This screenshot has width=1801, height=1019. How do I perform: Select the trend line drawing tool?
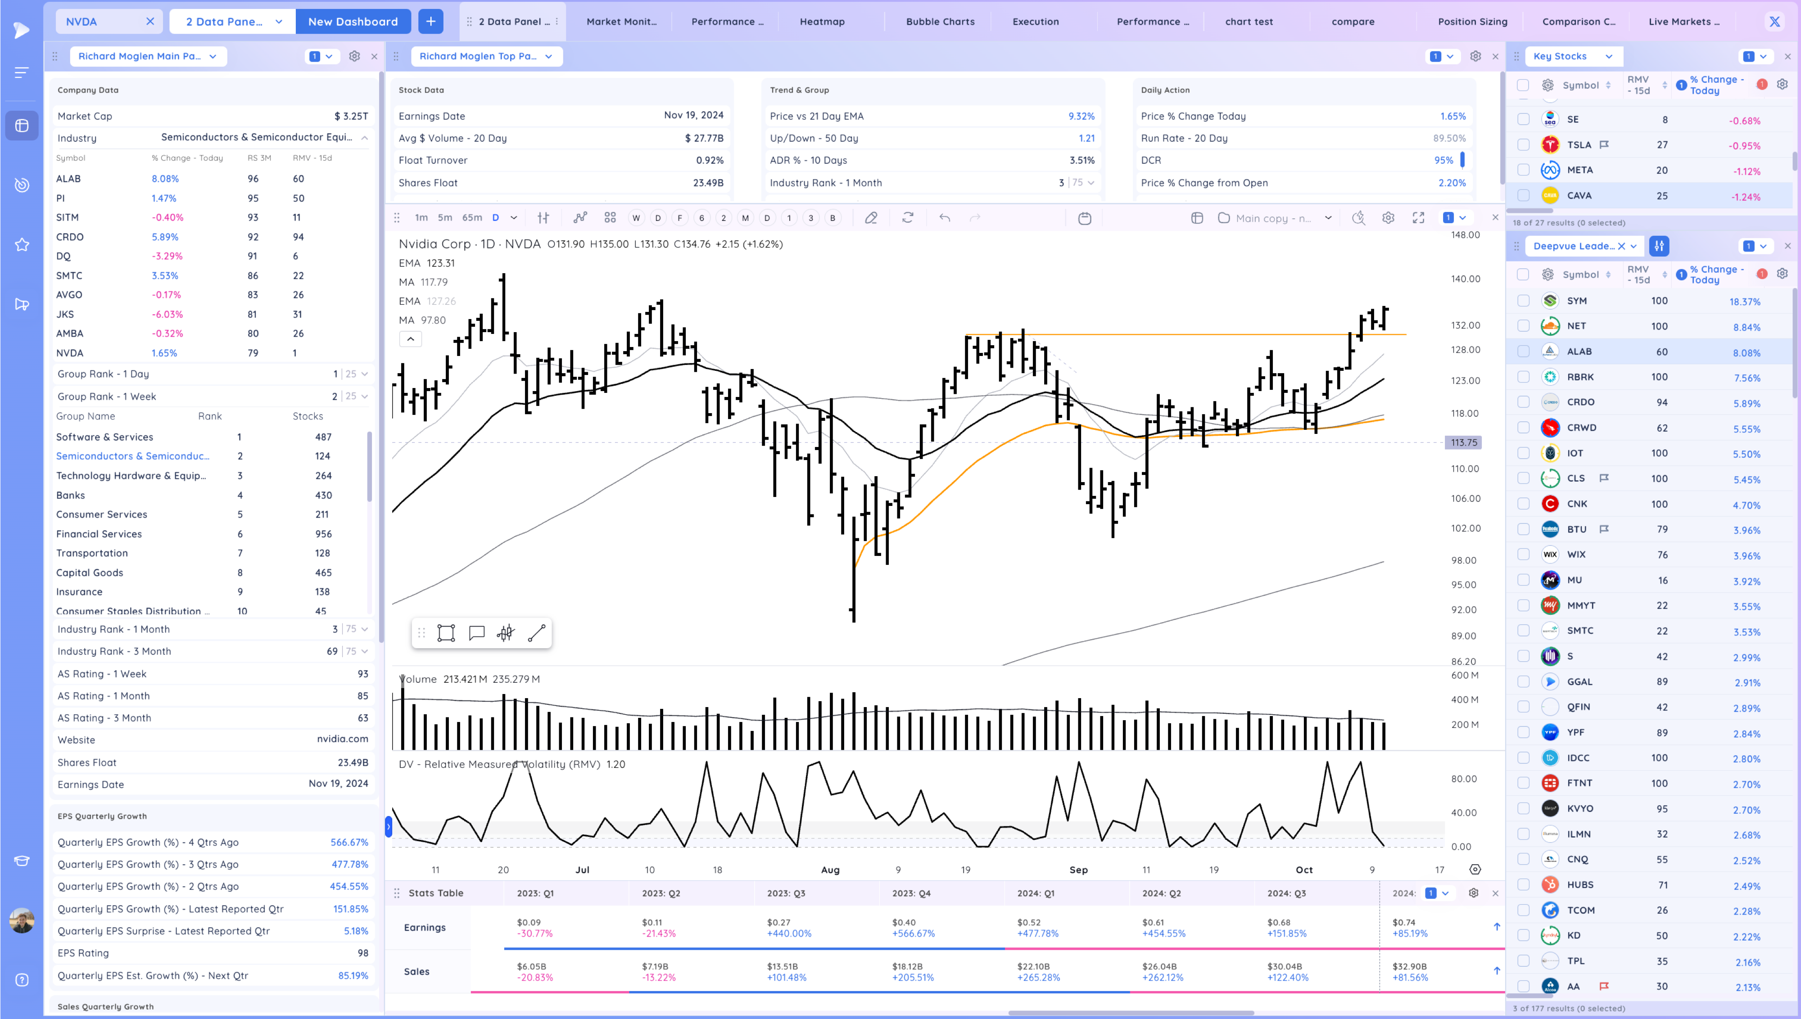tap(536, 633)
